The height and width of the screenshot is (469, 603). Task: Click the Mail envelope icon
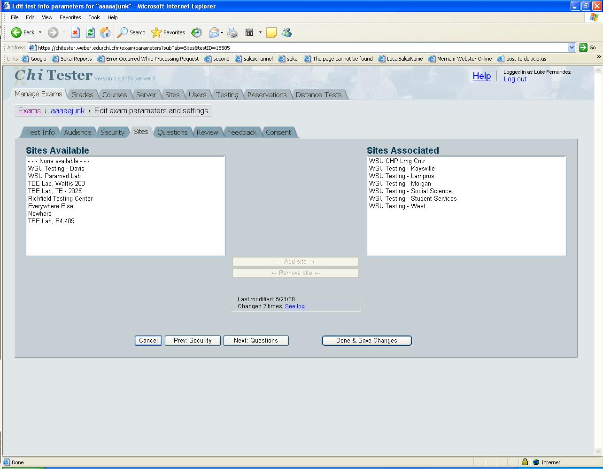click(x=214, y=32)
